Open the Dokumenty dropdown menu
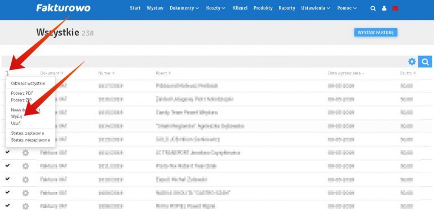 [x=184, y=8]
